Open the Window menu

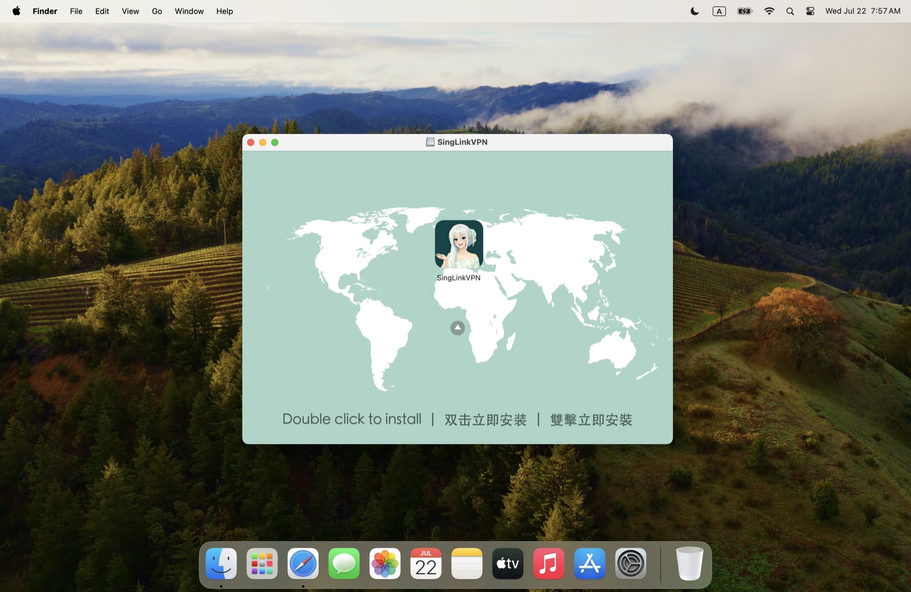(x=189, y=11)
